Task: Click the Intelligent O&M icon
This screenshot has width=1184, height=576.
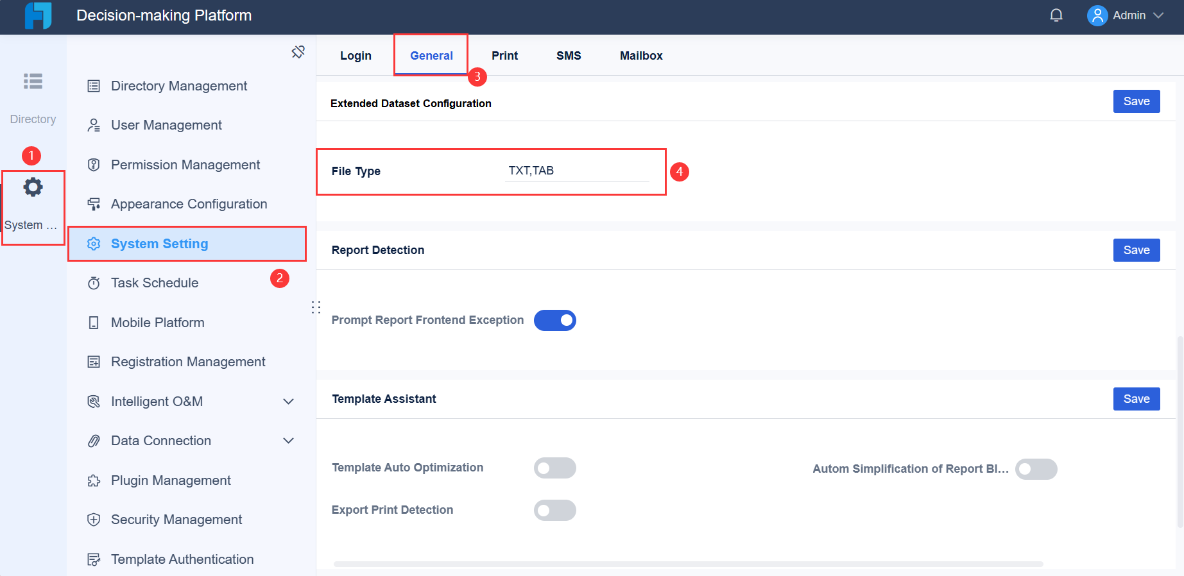Action: click(x=94, y=402)
